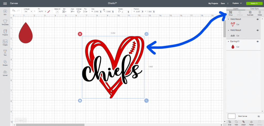264x126 pixels.
Task: Open the Images library
Action: (5, 42)
